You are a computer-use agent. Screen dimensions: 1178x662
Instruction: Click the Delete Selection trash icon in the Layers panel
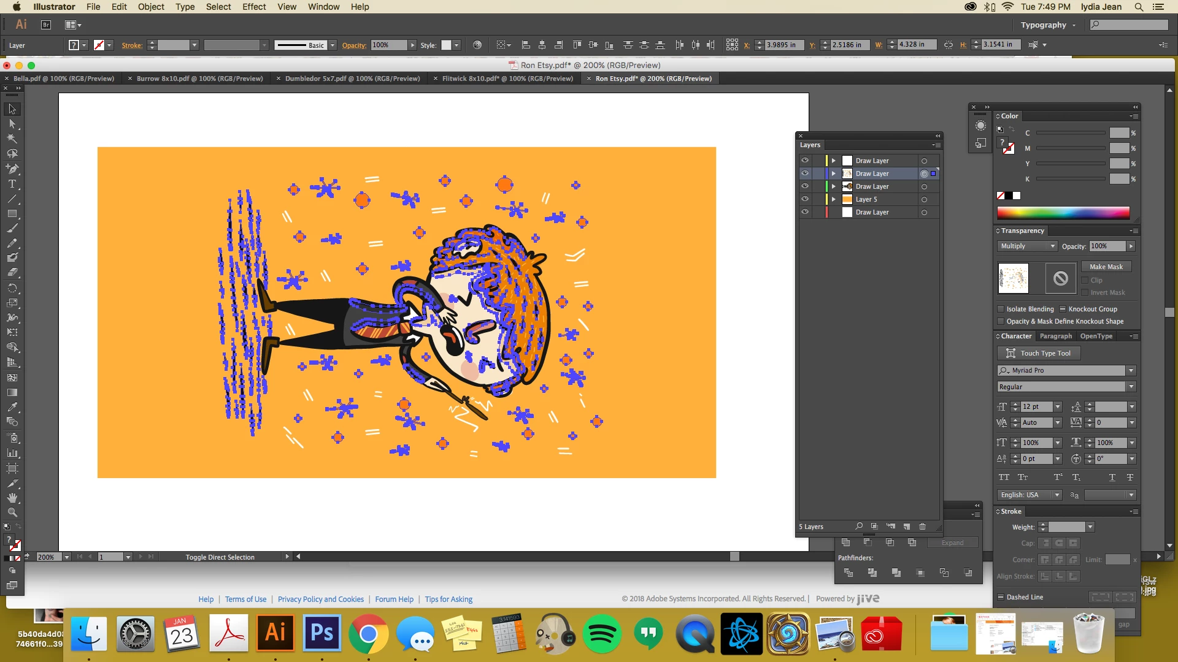(x=922, y=527)
